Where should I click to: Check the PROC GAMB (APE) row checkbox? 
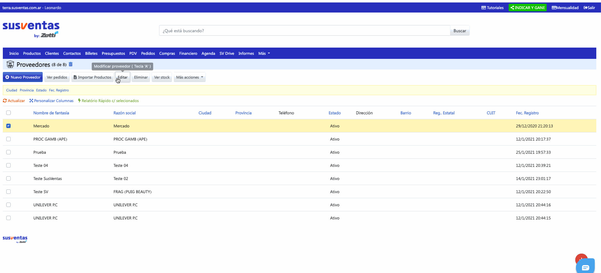(8, 139)
